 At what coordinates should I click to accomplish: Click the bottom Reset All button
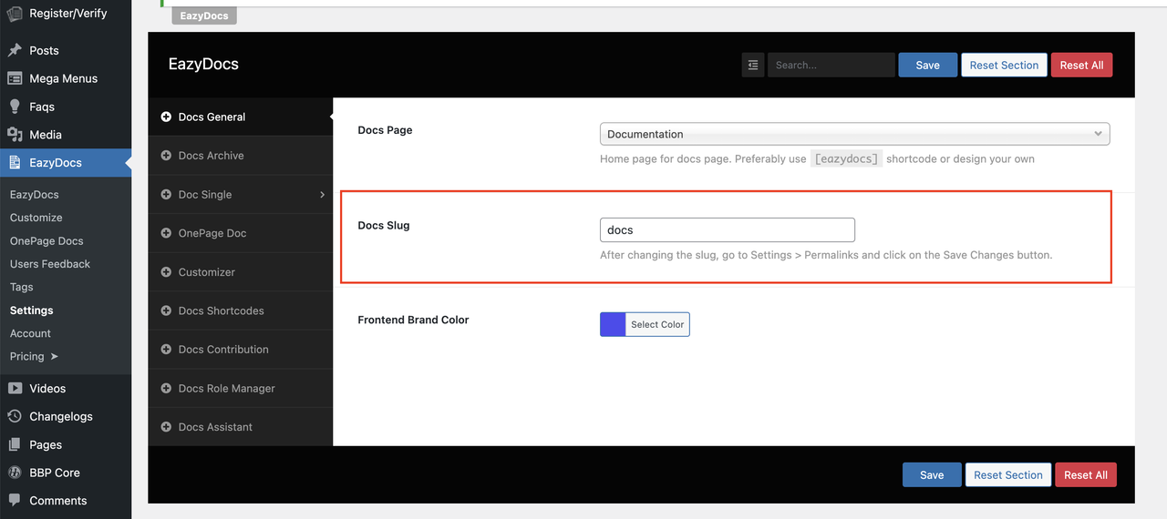1086,474
